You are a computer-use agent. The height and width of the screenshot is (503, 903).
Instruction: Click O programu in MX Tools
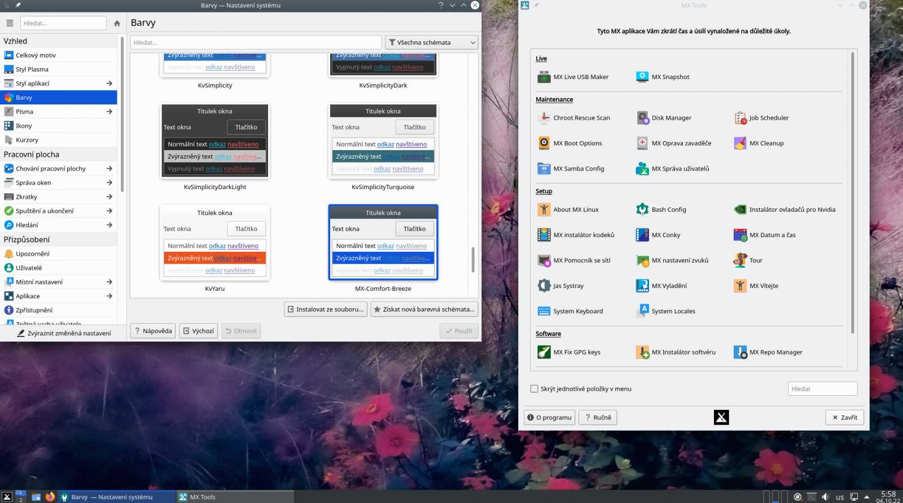click(550, 418)
